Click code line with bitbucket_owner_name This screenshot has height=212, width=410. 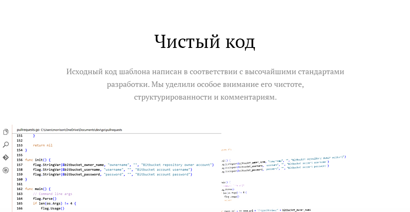click(123, 165)
